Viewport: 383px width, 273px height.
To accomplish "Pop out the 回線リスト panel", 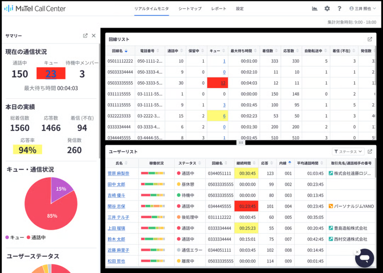I will 370,39.
